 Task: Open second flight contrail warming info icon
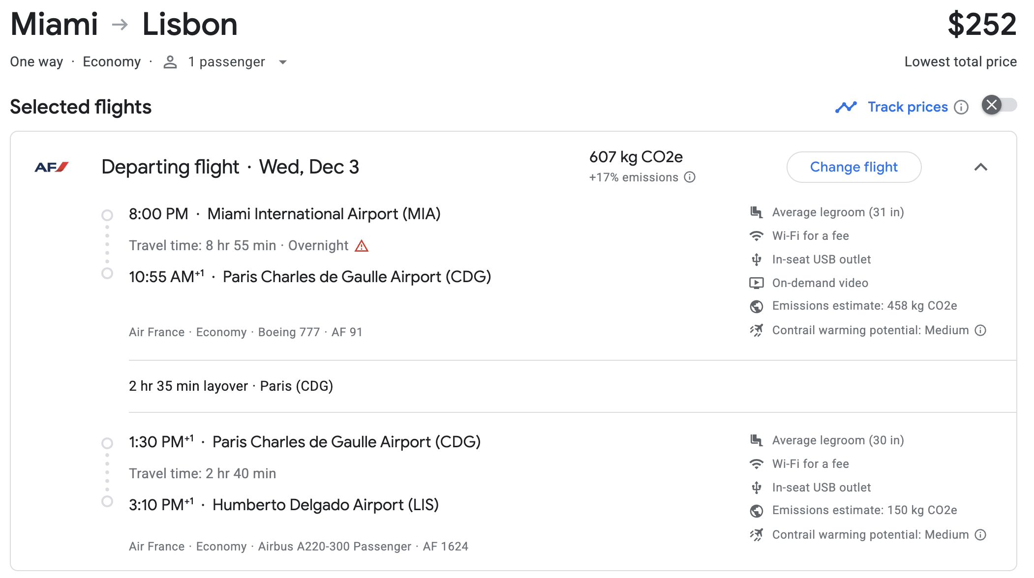tap(981, 535)
